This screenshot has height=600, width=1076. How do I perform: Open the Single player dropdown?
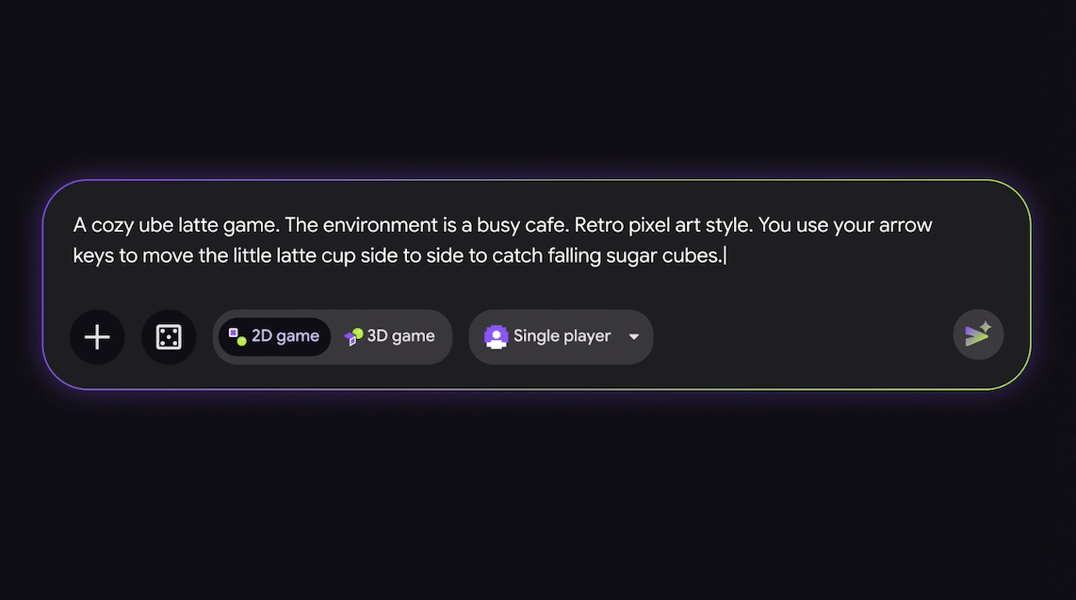(x=561, y=336)
